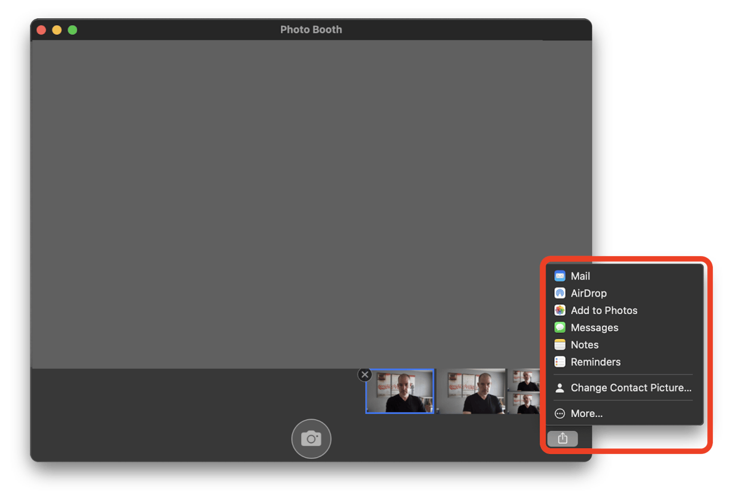Zoom the Photo Booth window with the green button

point(73,30)
